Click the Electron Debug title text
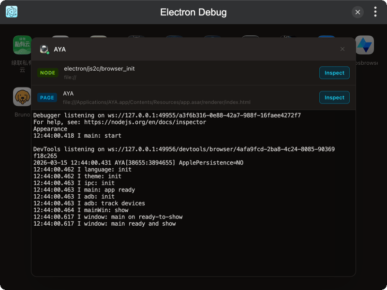Image resolution: width=387 pixels, height=290 pixels. [193, 12]
